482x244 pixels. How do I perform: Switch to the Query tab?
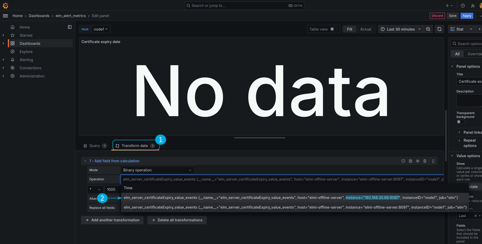click(95, 146)
